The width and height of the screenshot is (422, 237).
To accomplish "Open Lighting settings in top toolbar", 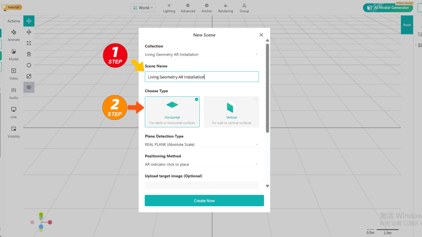I will pos(169,8).
